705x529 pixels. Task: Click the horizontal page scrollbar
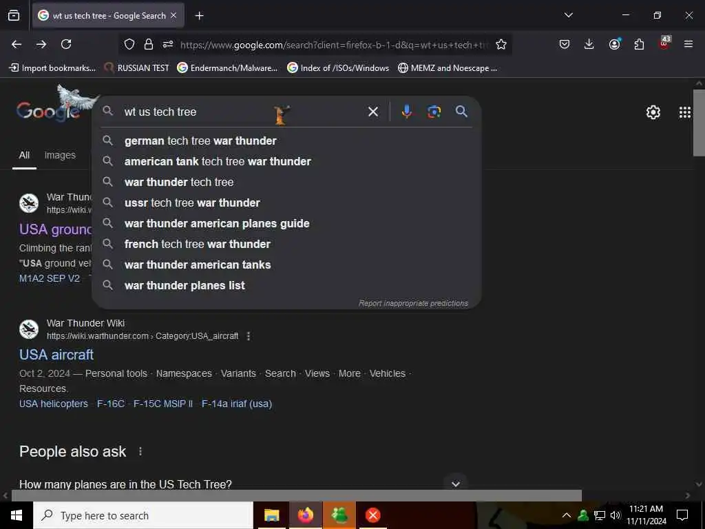point(296,495)
